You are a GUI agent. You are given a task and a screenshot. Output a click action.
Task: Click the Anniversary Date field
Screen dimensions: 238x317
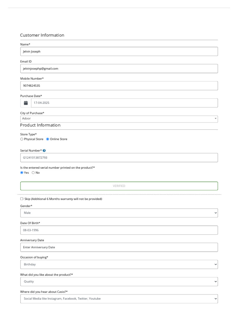119,247
